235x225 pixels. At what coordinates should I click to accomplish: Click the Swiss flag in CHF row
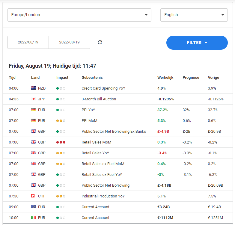33,196
